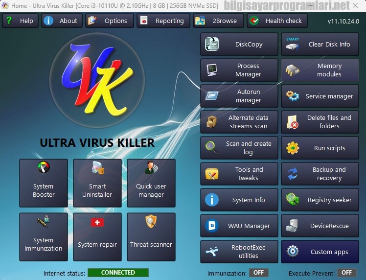Click the Execute Prevent label text

[x=312, y=273]
